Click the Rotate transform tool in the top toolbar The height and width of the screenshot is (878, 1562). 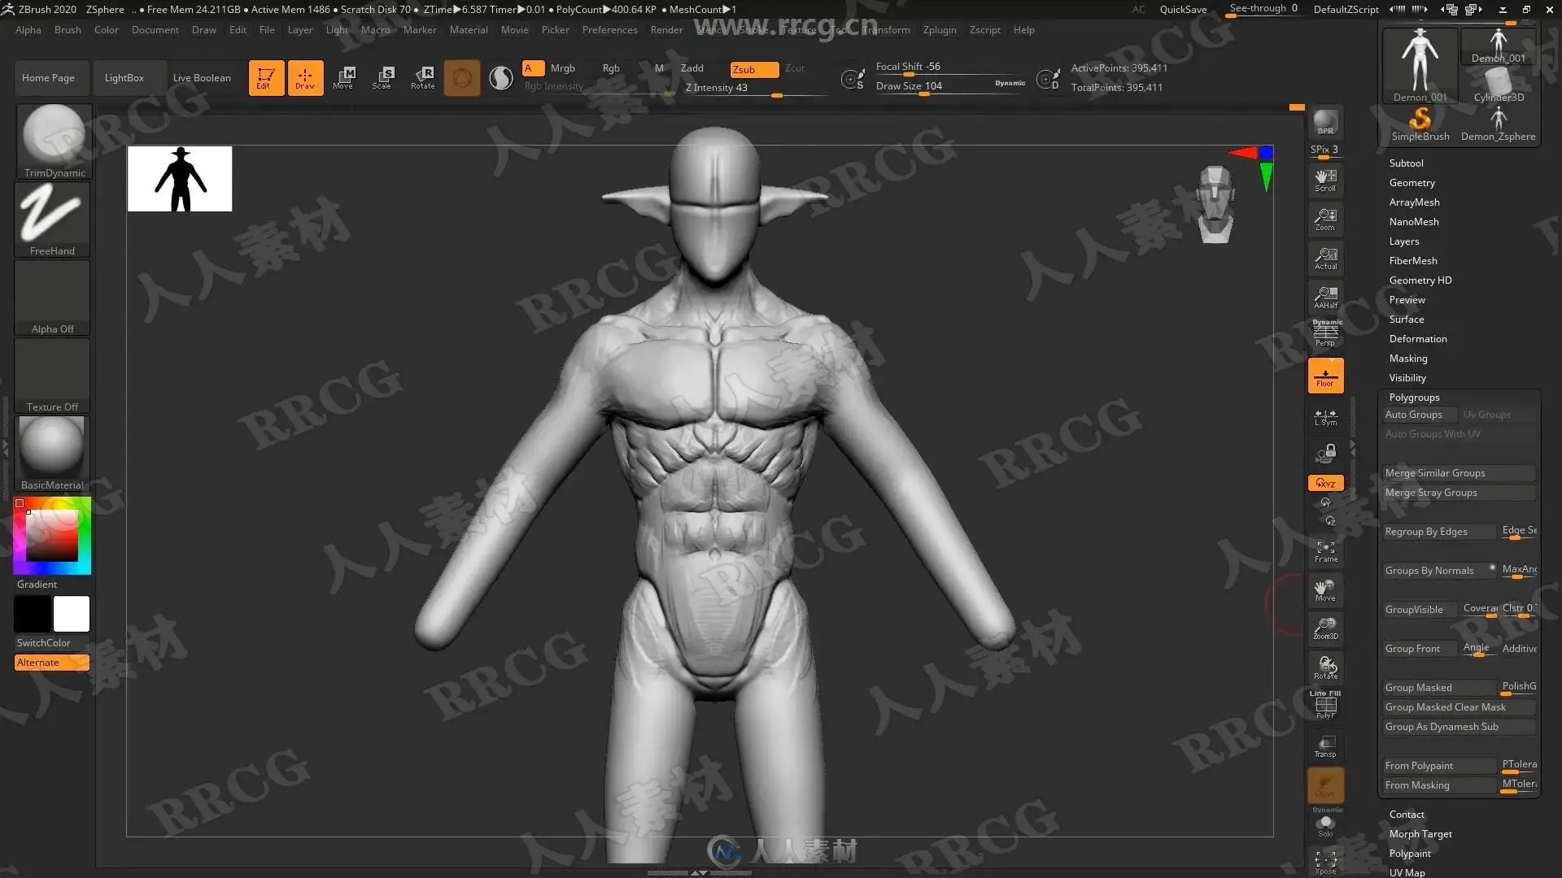click(423, 77)
